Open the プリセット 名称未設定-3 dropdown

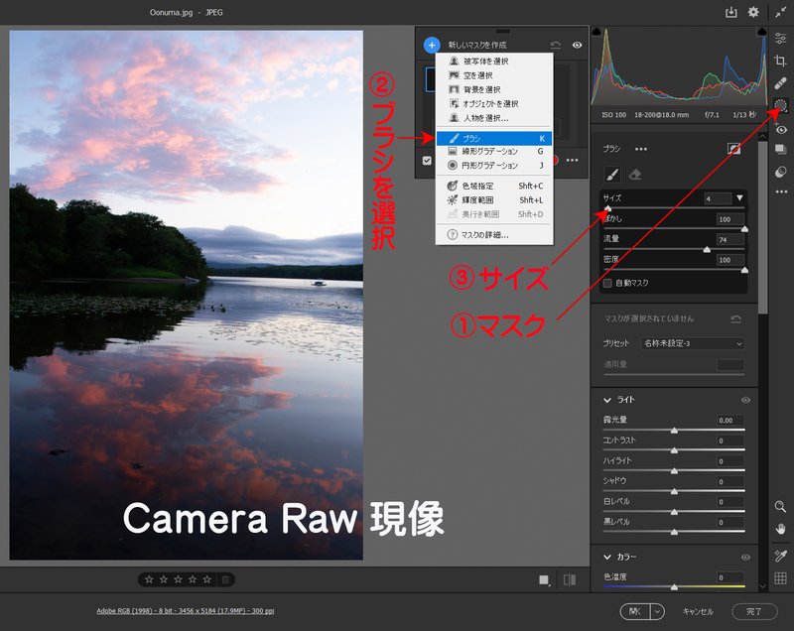click(693, 343)
